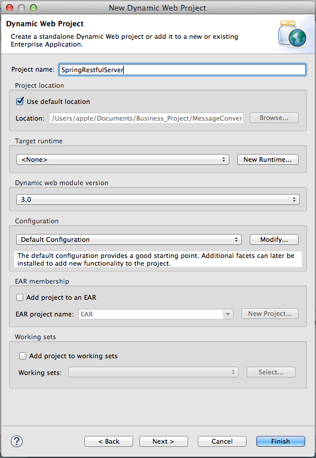Click the Modify... configuration button
Screen dimensions: 316x458
[274, 239]
